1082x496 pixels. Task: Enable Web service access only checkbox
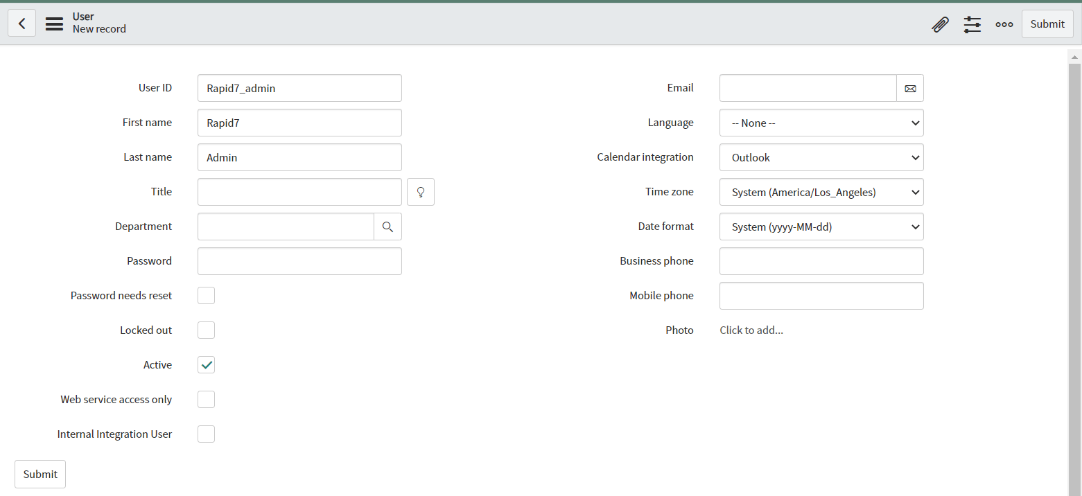coord(206,400)
